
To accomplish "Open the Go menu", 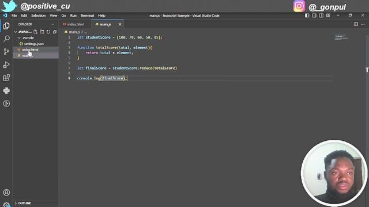I will (x=64, y=16).
